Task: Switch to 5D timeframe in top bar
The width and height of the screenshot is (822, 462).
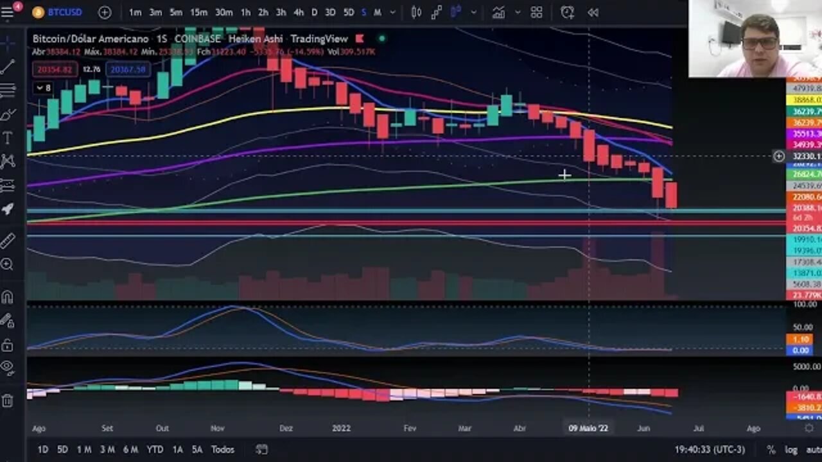Action: pos(348,12)
